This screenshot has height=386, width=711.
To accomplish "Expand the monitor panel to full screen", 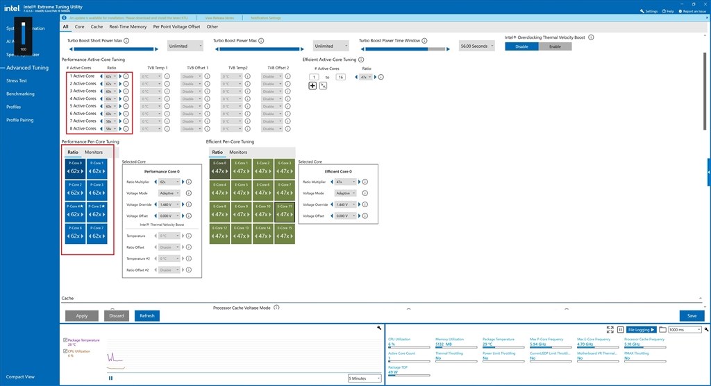I will click(x=610, y=329).
